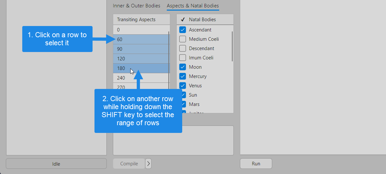
Task: Expand the arrow next to Compile
Action: (148, 164)
